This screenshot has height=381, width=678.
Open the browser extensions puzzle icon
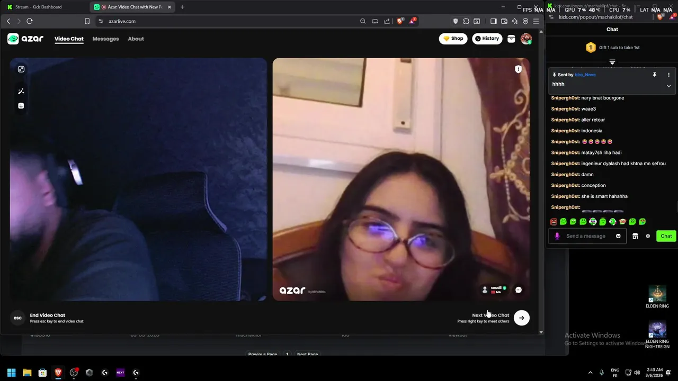point(466,21)
